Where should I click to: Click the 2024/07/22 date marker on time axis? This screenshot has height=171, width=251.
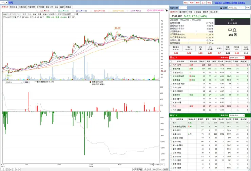[x=158, y=165]
